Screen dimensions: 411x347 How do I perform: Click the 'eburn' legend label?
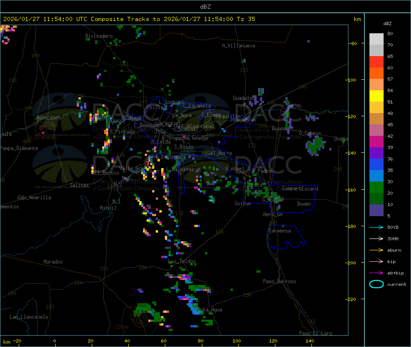click(394, 250)
